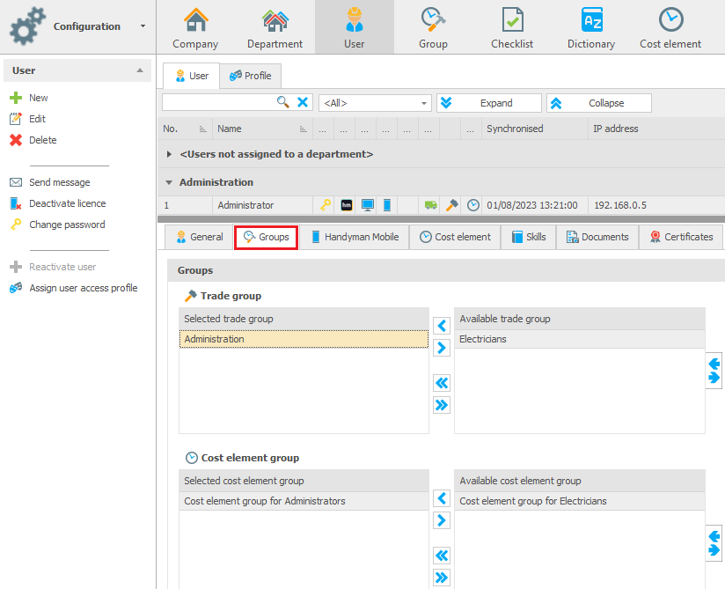Click green truck icon in Administrator row
The width and height of the screenshot is (725, 589).
(x=430, y=205)
